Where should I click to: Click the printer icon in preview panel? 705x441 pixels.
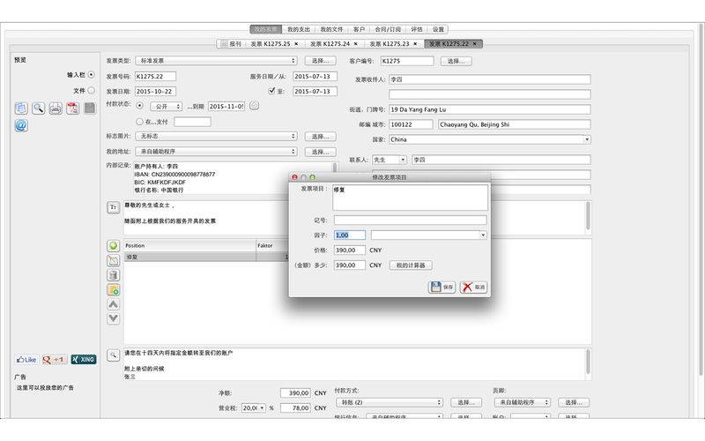pos(56,108)
